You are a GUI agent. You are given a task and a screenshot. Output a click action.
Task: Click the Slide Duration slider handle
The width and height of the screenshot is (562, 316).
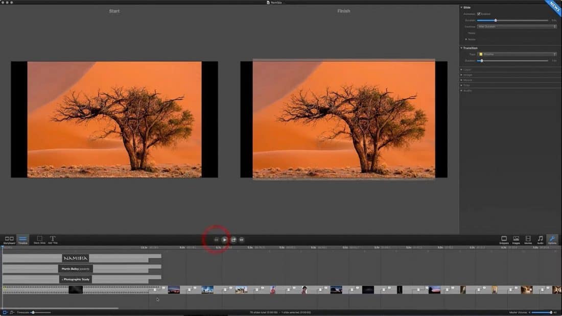[x=495, y=20]
